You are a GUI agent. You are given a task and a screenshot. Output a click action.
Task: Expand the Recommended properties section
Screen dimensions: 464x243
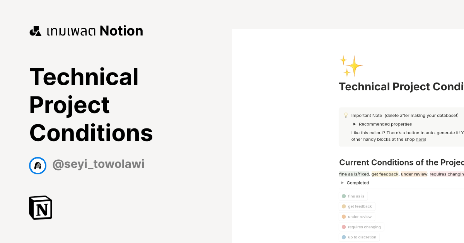[354, 124]
